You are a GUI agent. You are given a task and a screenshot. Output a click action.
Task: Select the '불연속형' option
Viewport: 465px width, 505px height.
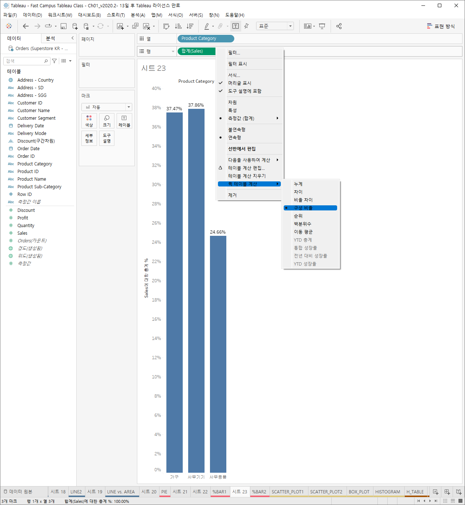coord(249,130)
